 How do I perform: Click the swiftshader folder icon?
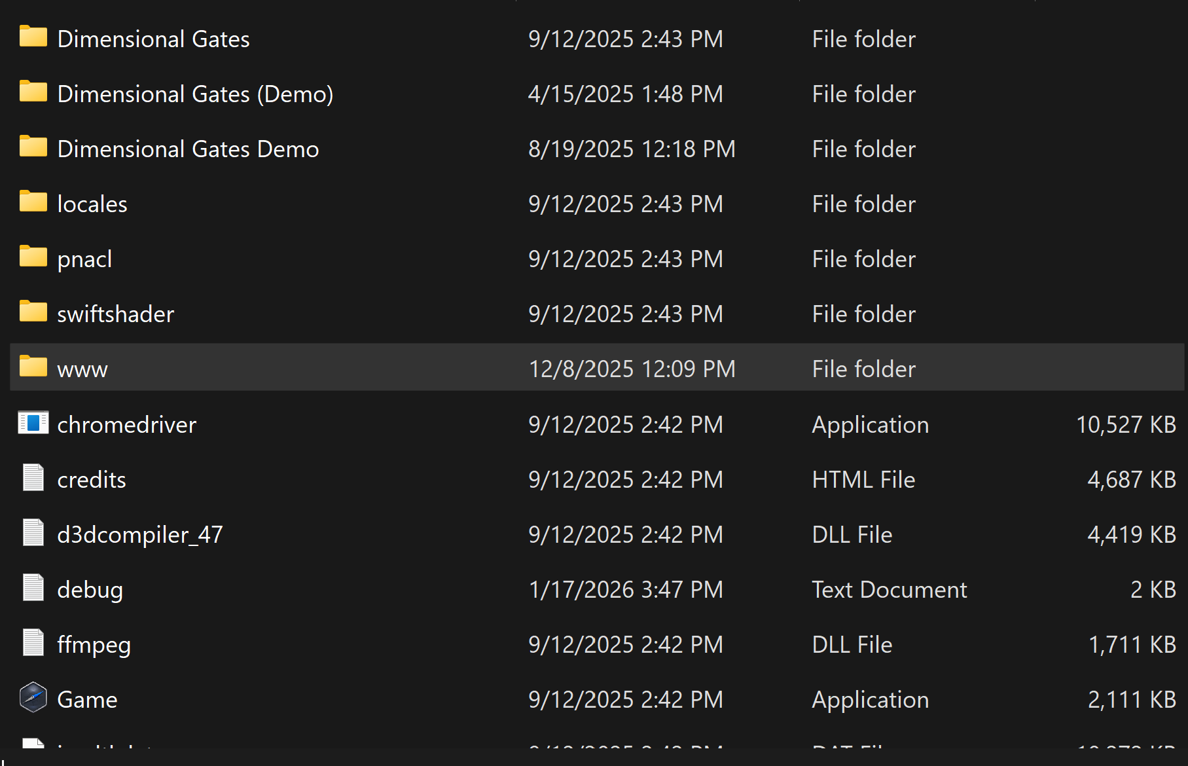click(x=33, y=312)
